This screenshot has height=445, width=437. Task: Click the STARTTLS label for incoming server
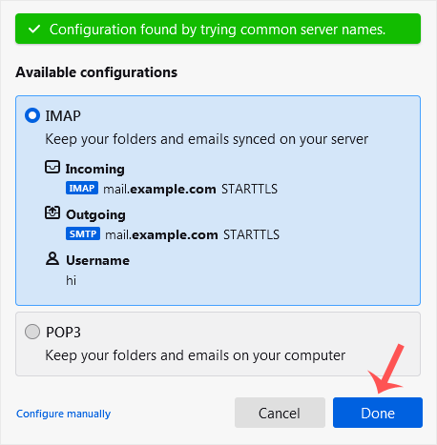[250, 189]
